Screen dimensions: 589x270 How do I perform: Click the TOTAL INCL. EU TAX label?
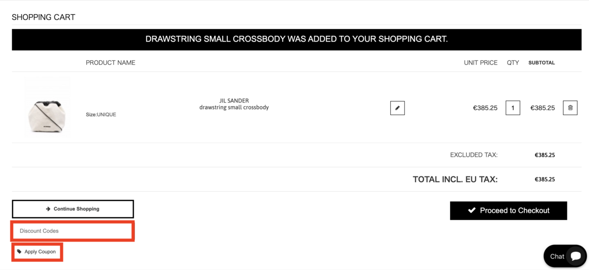(x=455, y=179)
